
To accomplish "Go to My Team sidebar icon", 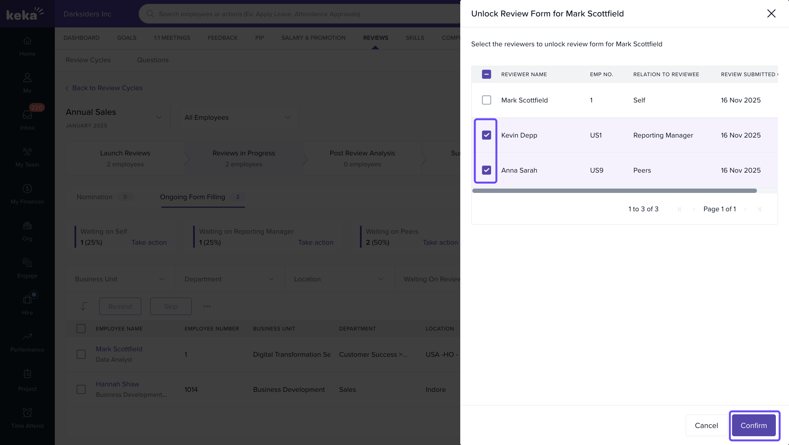I will pyautogui.click(x=27, y=151).
